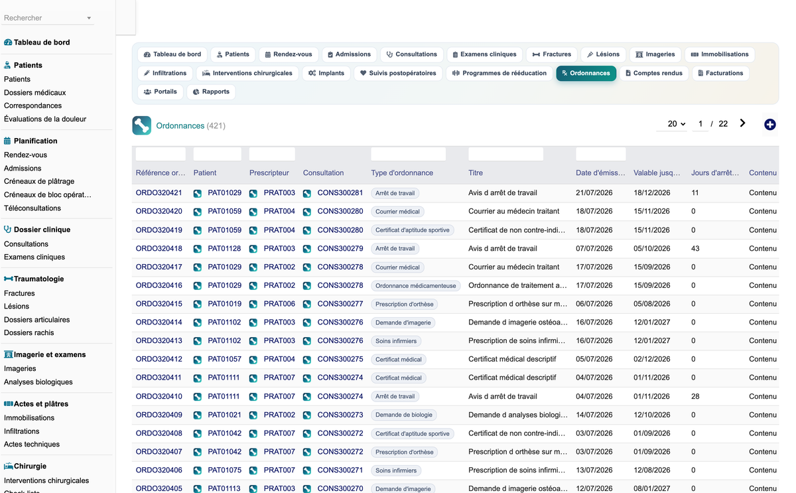Click Certificat médical badge in row ORDO320411
The image size is (796, 493).
[x=399, y=378]
